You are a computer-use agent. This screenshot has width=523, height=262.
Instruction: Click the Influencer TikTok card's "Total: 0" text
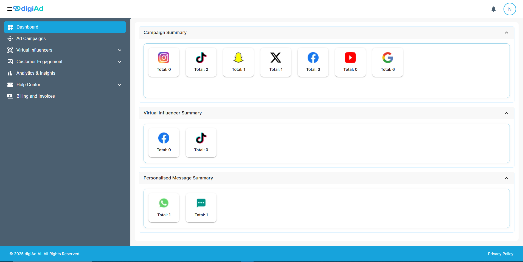pyautogui.click(x=201, y=150)
